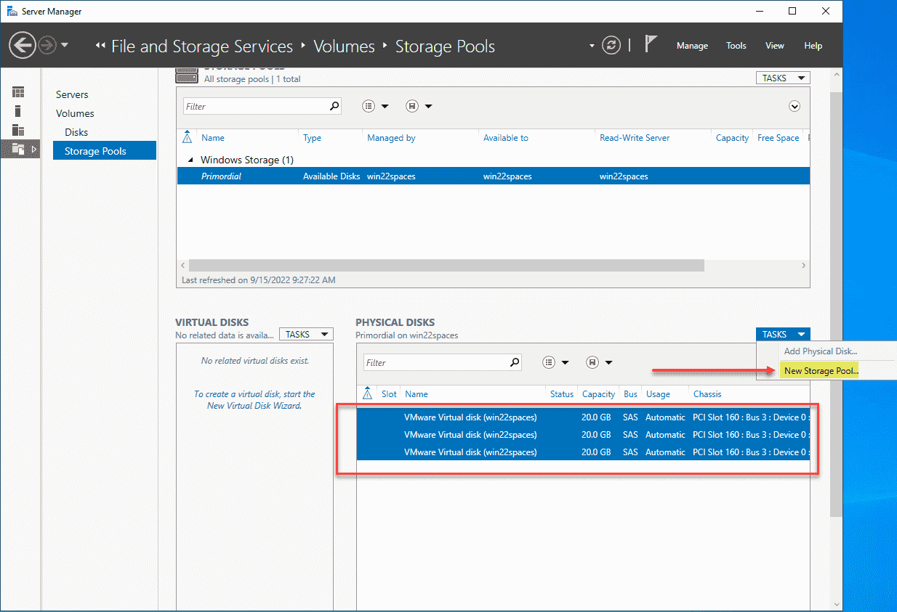The image size is (897, 612).
Task: Open Physical Disks TASKS dropdown
Action: tap(783, 335)
